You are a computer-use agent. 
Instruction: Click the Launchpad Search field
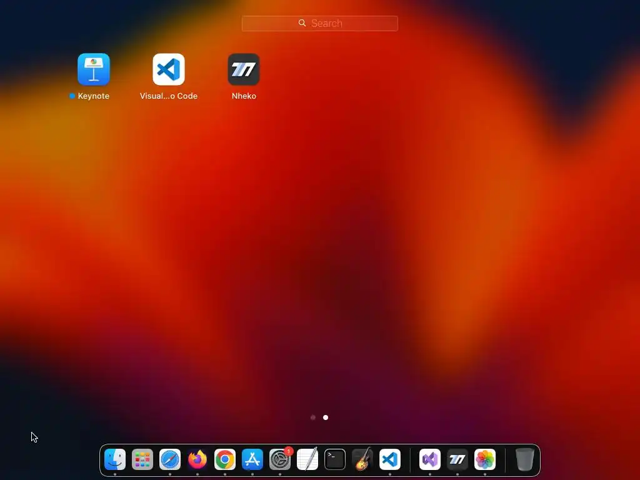(319, 23)
